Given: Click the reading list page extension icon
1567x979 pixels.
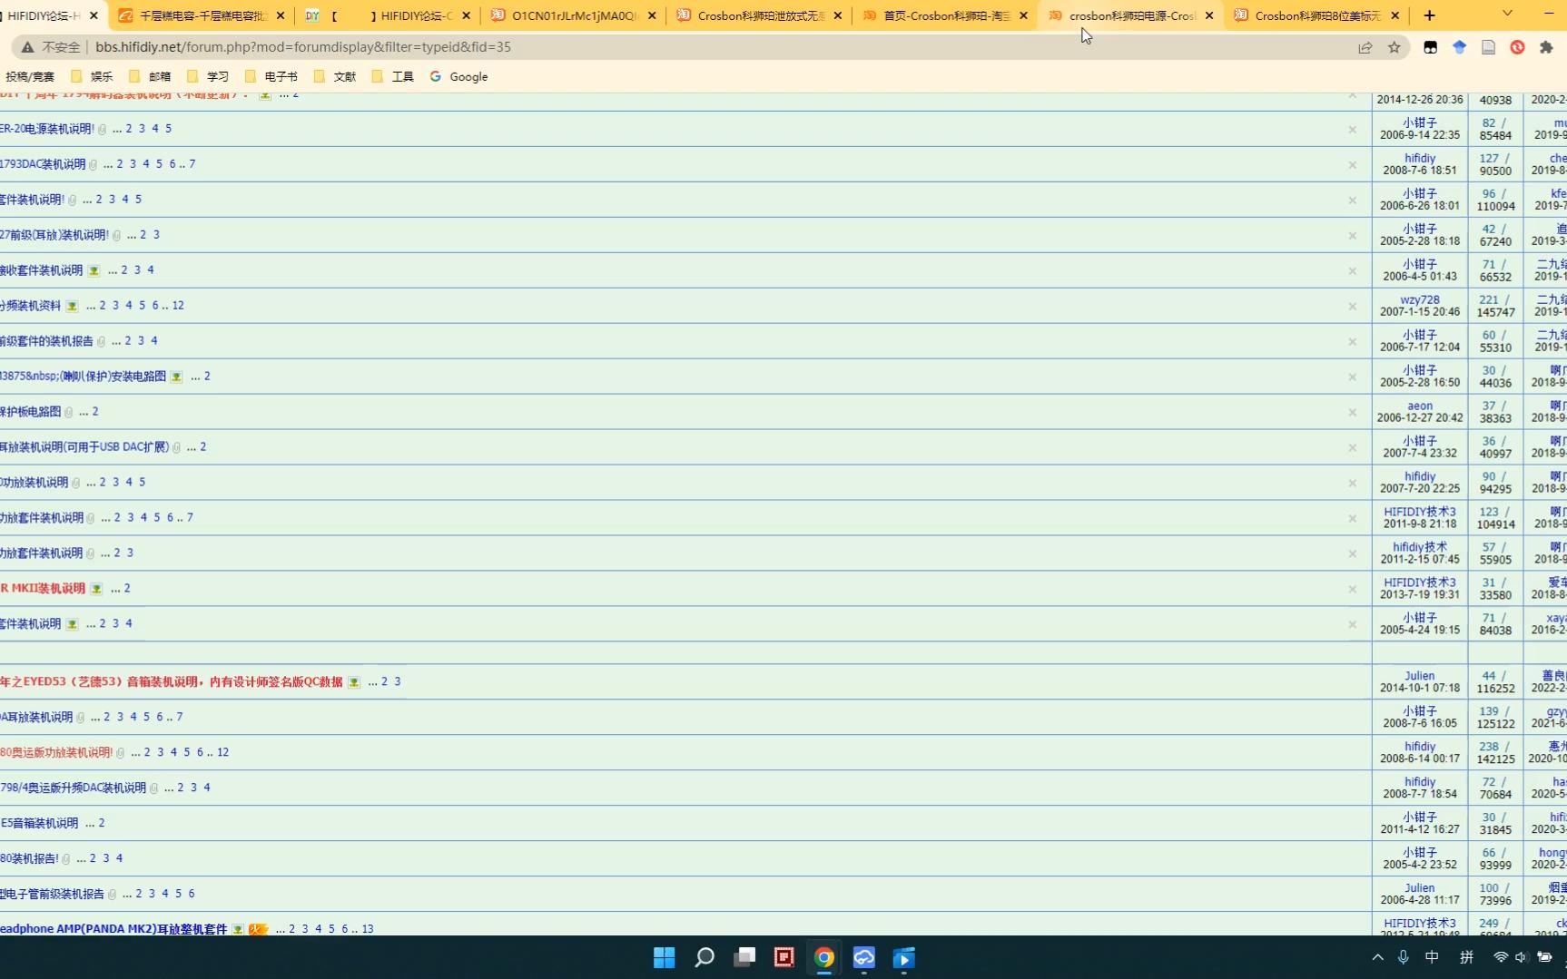Looking at the screenshot, I should click(x=1488, y=47).
